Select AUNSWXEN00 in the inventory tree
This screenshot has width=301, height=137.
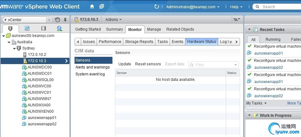click(40, 111)
